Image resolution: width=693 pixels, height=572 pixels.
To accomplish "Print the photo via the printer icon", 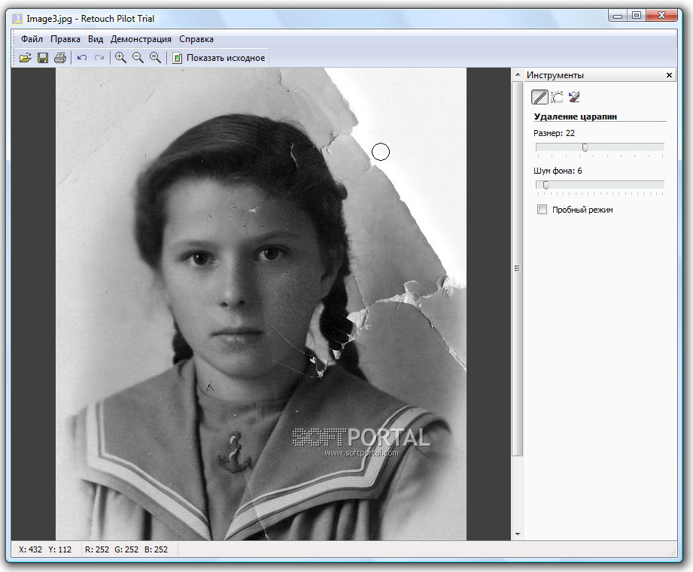I will 60,58.
